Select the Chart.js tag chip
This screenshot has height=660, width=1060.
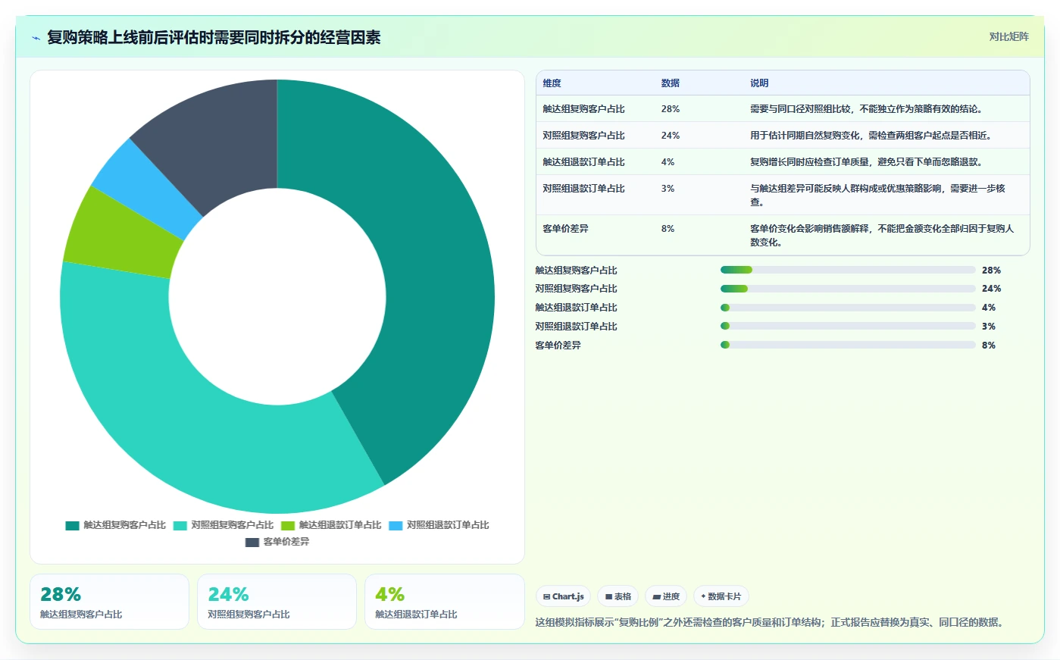click(x=564, y=596)
